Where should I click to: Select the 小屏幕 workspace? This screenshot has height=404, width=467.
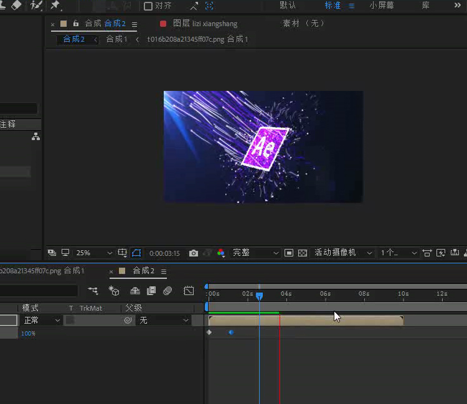tap(381, 6)
